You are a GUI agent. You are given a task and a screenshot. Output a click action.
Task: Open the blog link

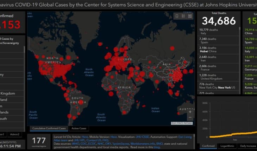pyautogui.click(x=157, y=147)
